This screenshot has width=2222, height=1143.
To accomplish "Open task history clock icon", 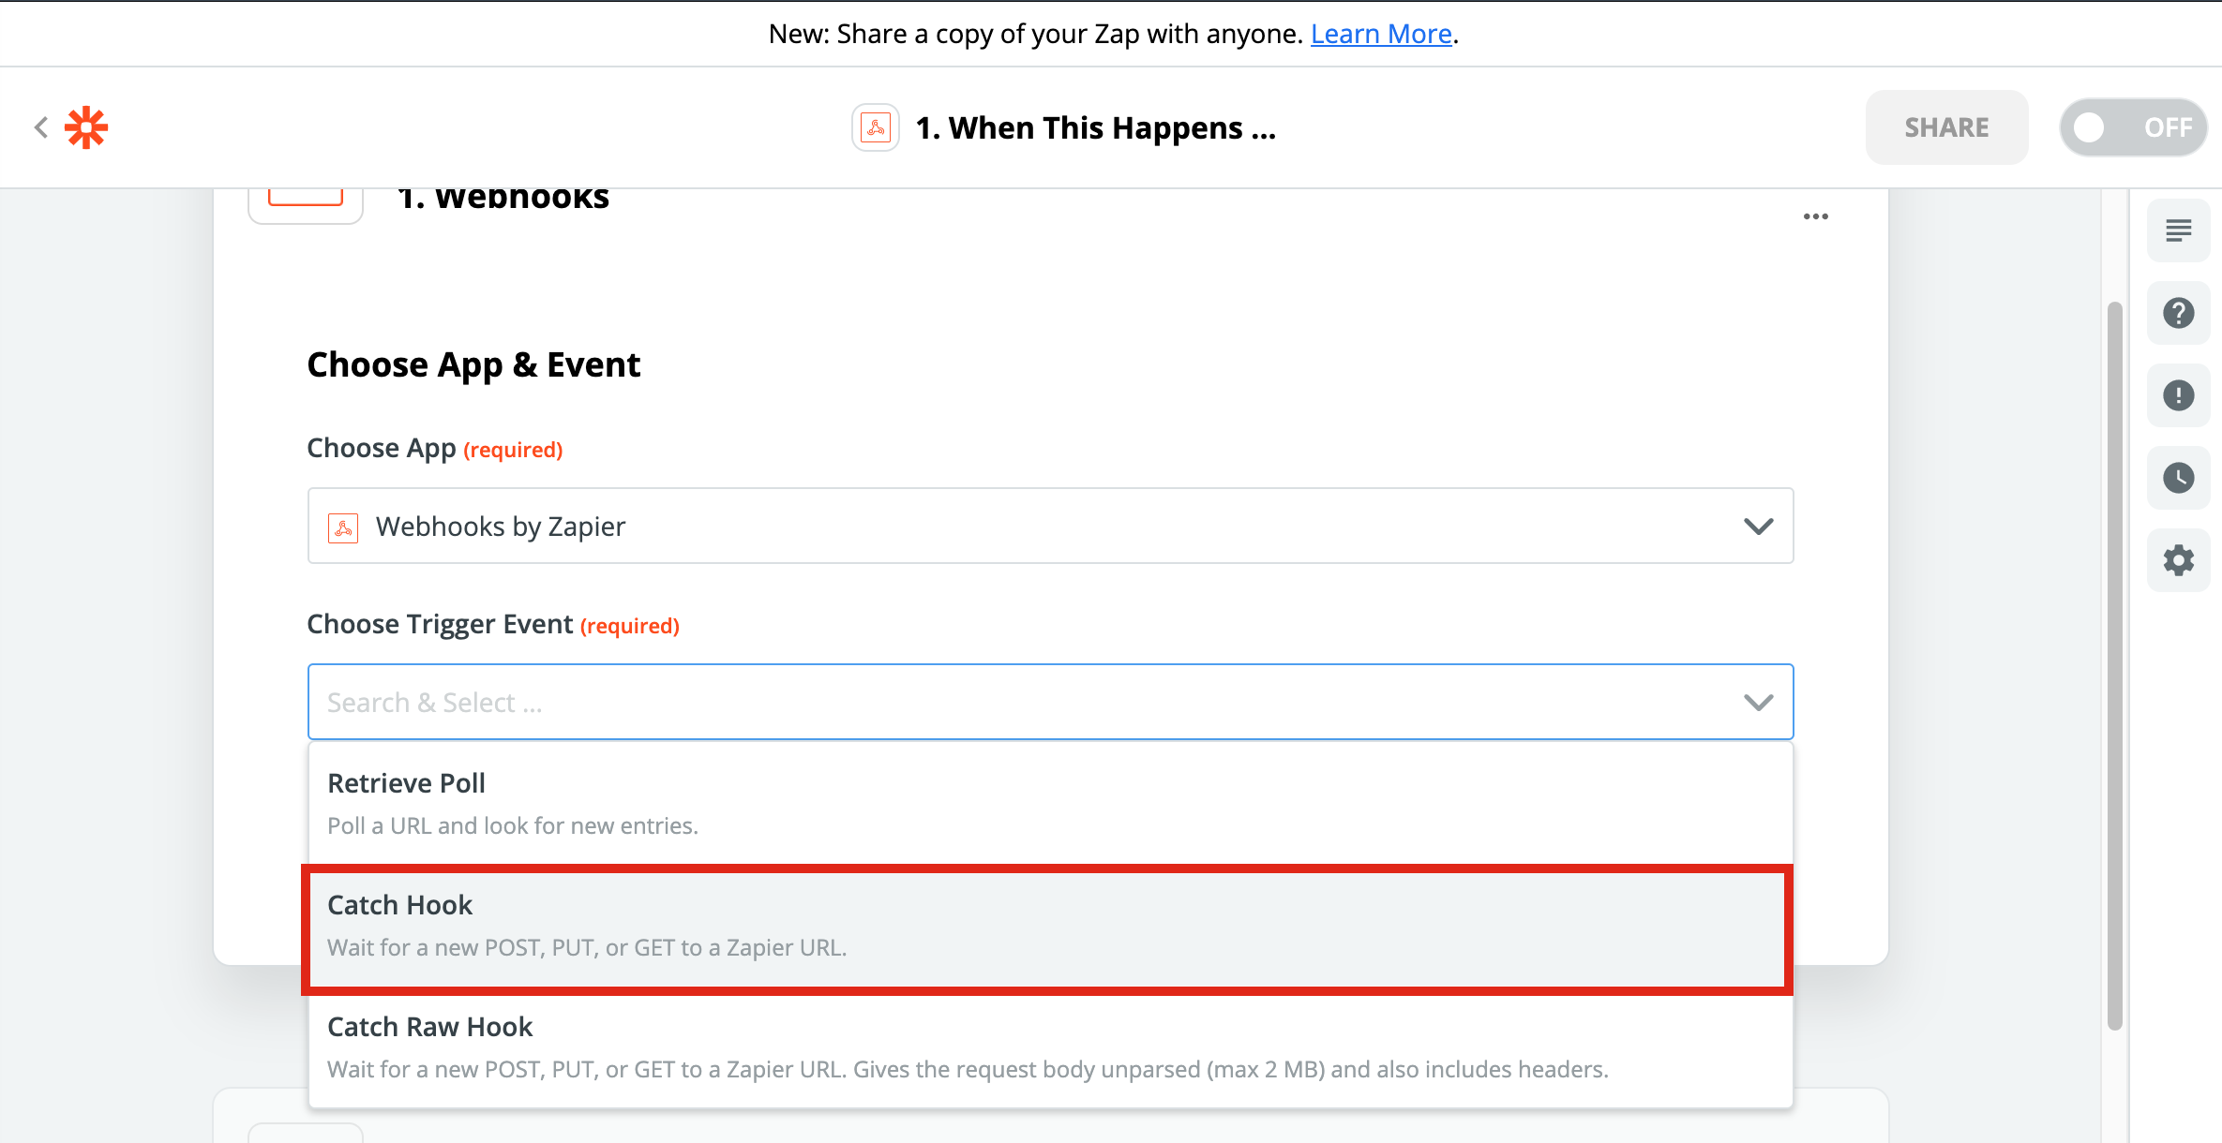I will pyautogui.click(x=2178, y=478).
